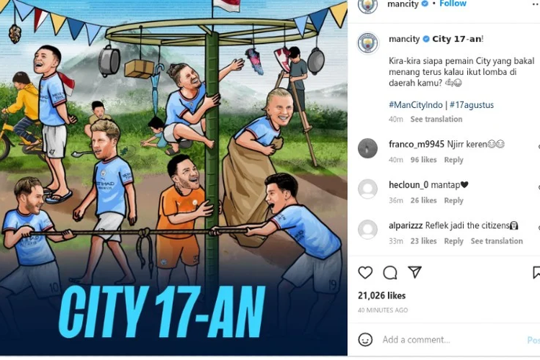This screenshot has width=540, height=360.
Task: Reply to hecloun_0's comment
Action: (454, 200)
